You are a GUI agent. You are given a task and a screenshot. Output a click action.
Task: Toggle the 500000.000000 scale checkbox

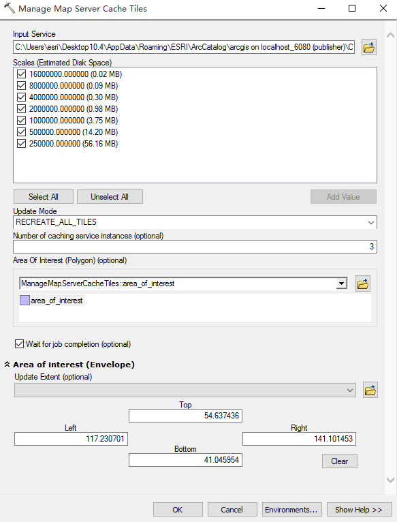[21, 132]
